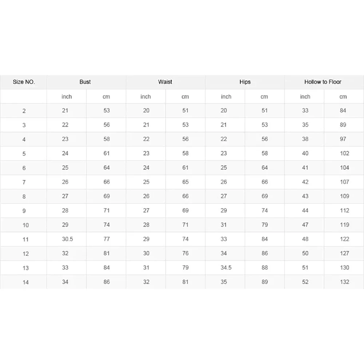Screen dimensions: 364x364
Task: Click the inch subheader under Bust
Action: coord(67,96)
